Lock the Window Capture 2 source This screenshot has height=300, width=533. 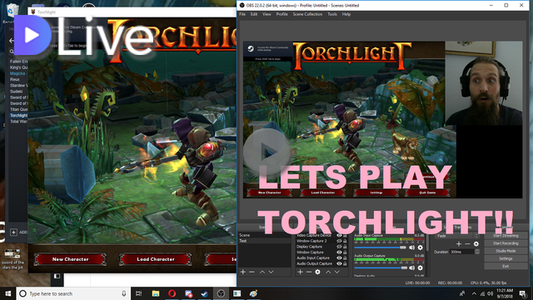[x=345, y=241]
